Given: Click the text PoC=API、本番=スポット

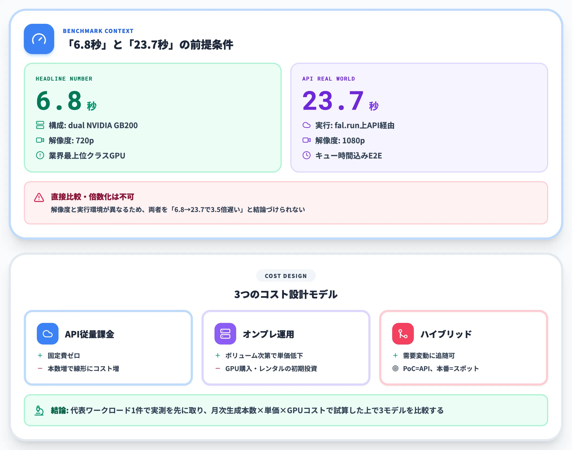Looking at the screenshot, I should click(x=441, y=369).
